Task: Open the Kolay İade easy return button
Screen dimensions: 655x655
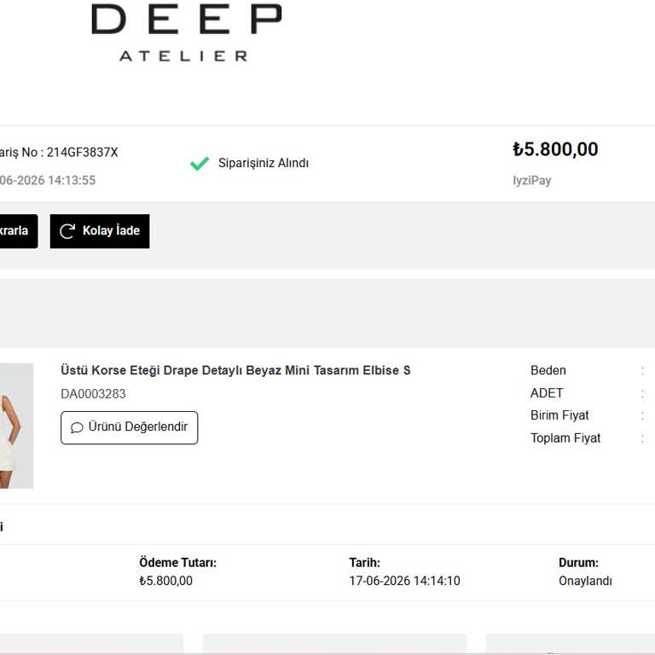Action: pyautogui.click(x=100, y=231)
